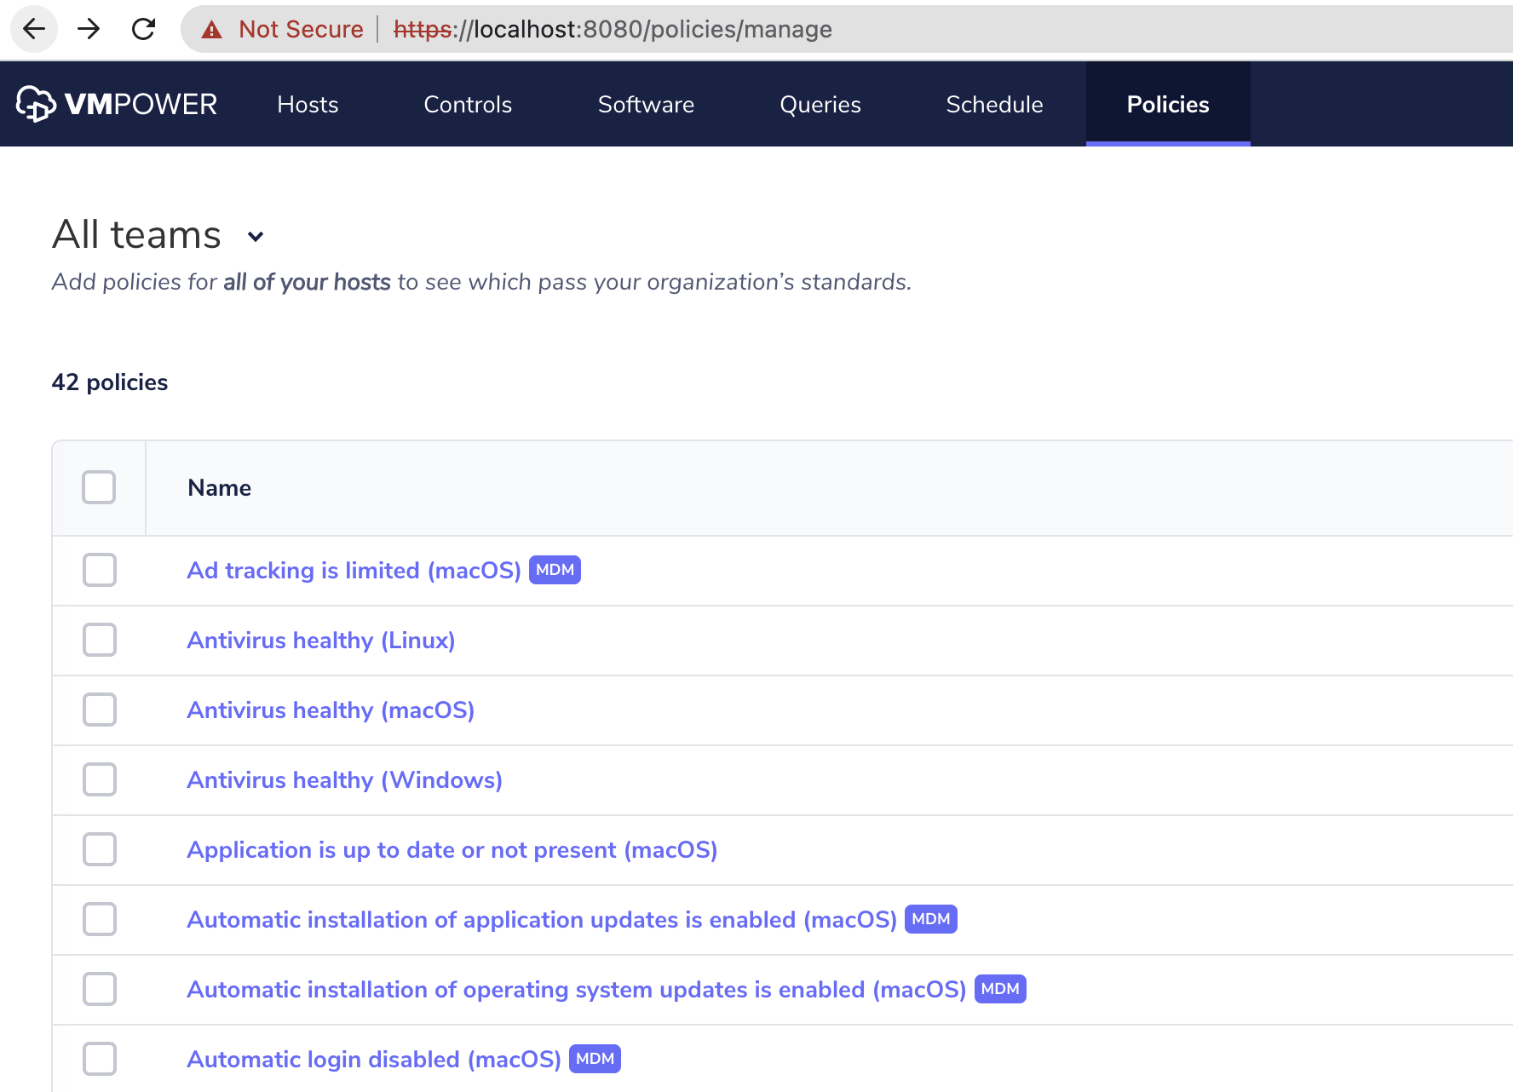Select checkbox for application updates enabled policy
Image resolution: width=1513 pixels, height=1092 pixels.
100,919
